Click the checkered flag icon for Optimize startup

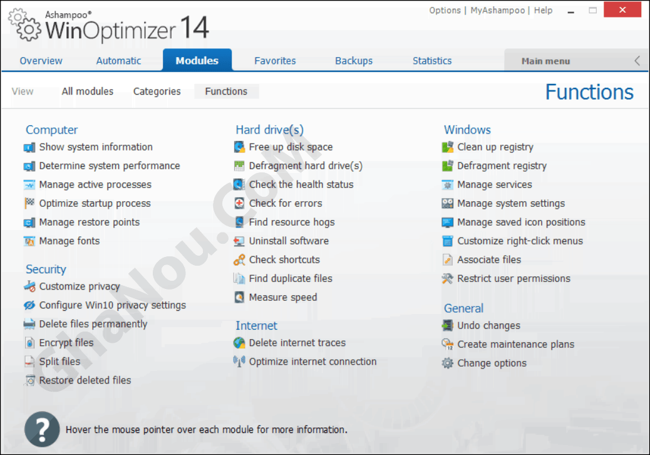[29, 203]
